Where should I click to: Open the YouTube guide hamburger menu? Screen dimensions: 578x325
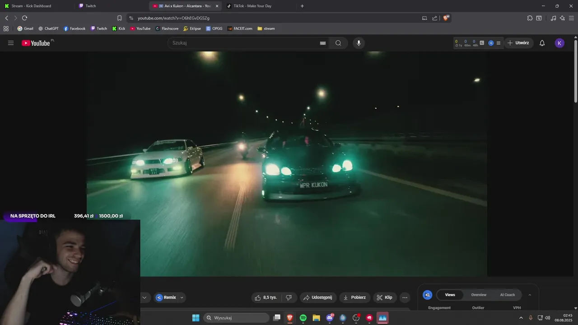[x=11, y=43]
